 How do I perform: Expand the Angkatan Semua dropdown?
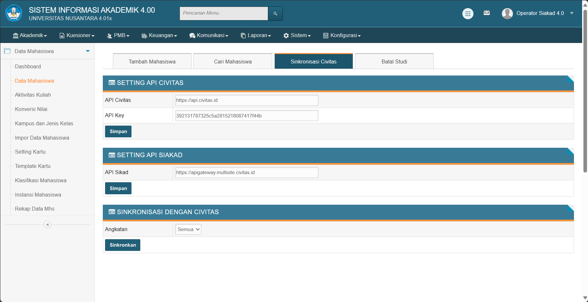coord(188,229)
